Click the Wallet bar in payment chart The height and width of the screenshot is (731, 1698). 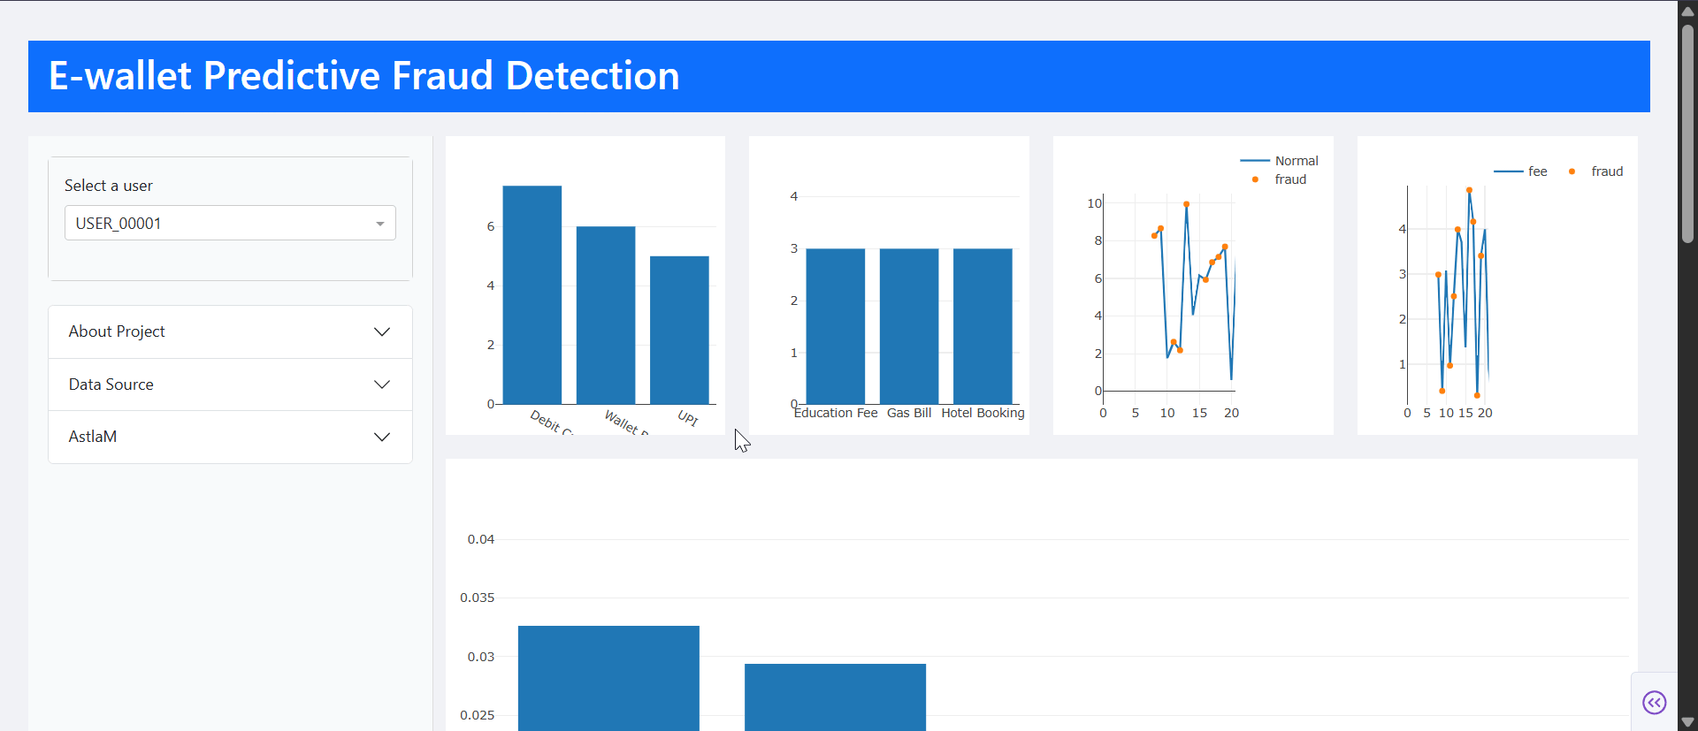pos(606,315)
